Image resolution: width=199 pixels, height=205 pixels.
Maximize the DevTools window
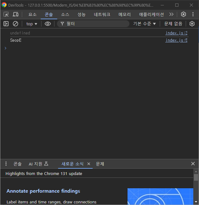click(177, 5)
